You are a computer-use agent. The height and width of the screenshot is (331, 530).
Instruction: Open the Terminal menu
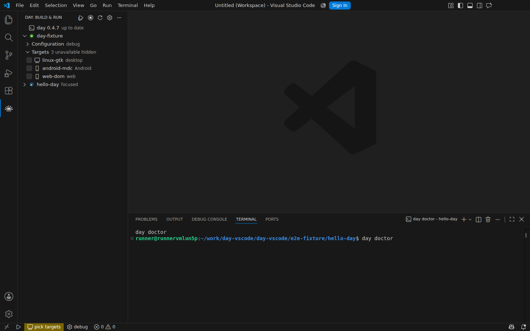point(128,6)
